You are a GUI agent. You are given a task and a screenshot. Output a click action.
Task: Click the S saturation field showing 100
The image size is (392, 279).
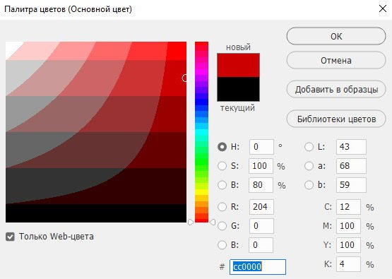point(261,166)
